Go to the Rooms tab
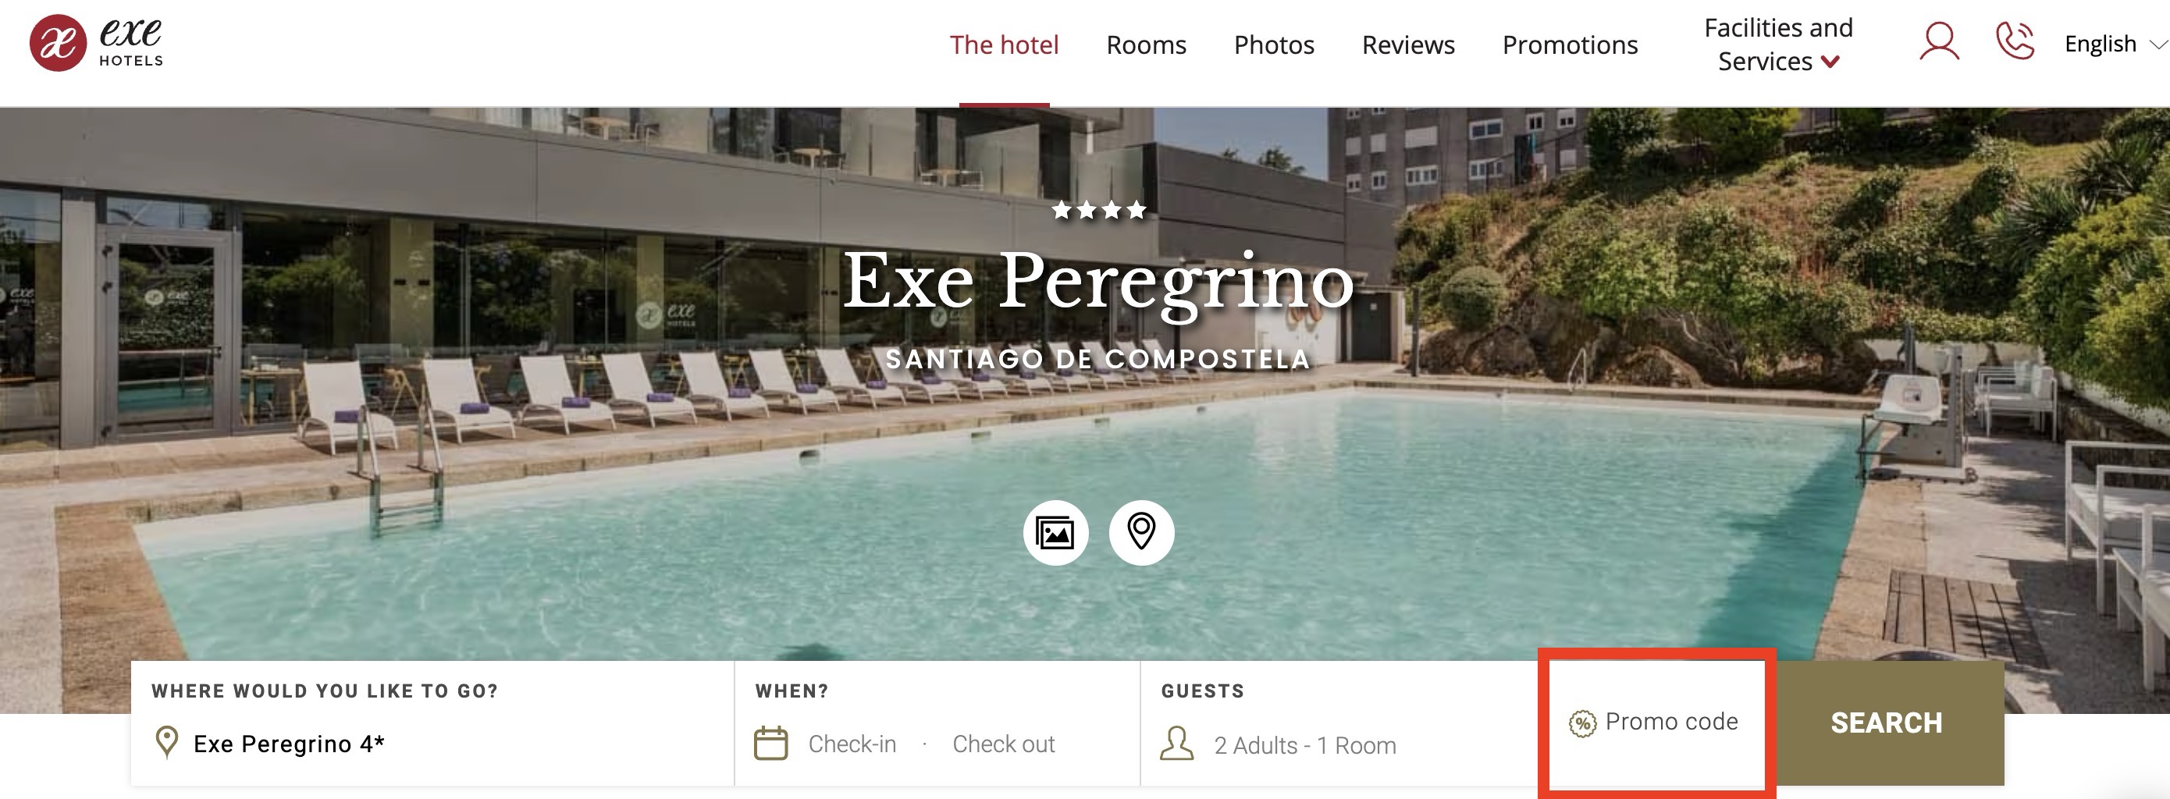This screenshot has width=2170, height=799. point(1146,44)
